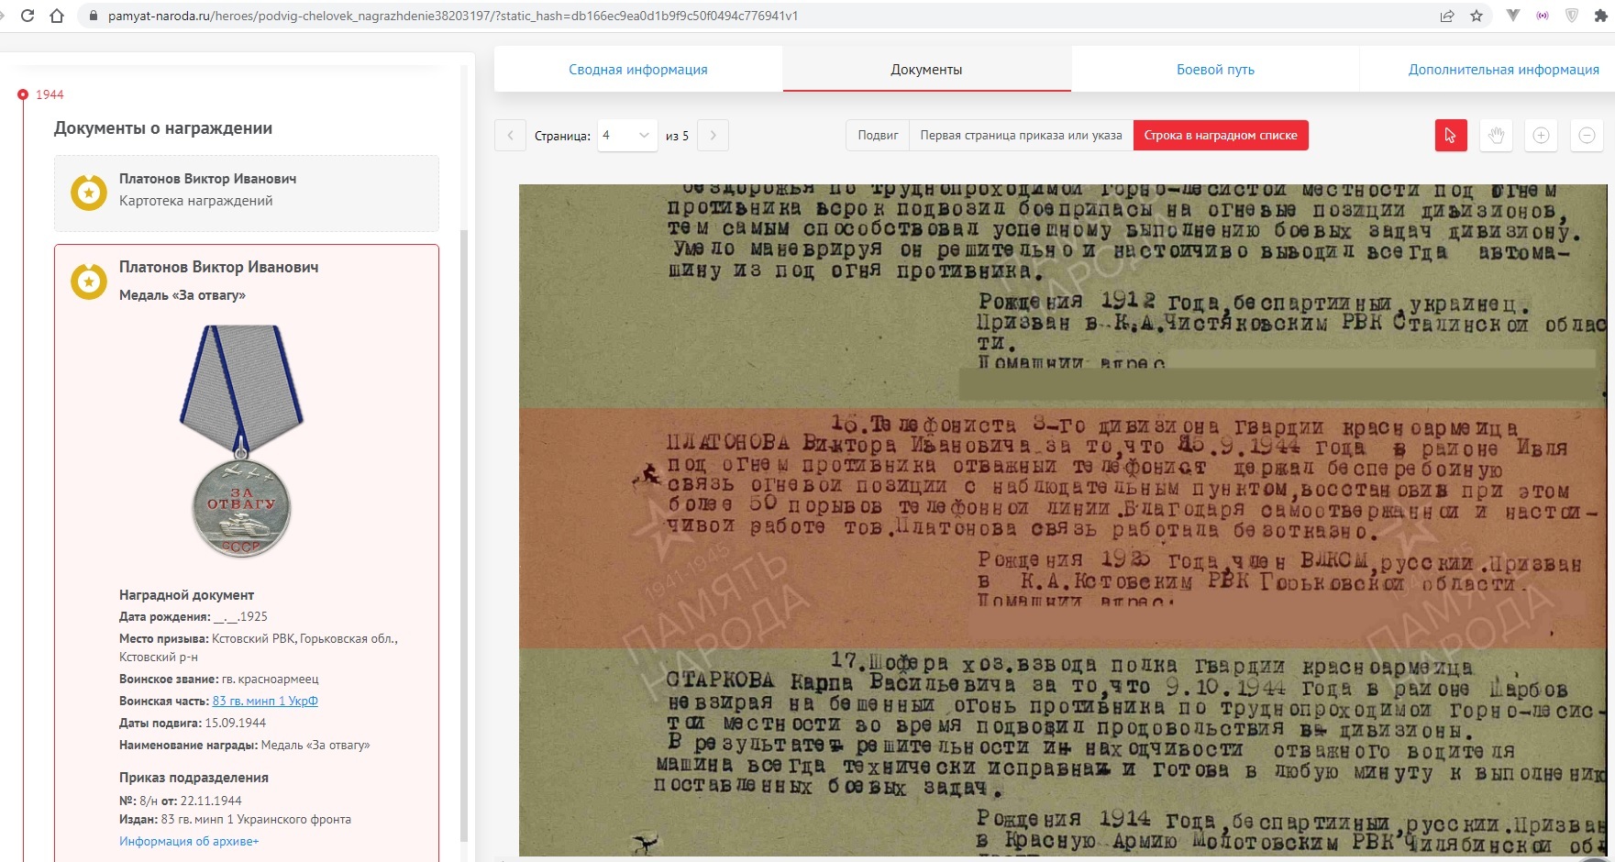Open the shield extension icon in the toolbar

click(x=1572, y=16)
